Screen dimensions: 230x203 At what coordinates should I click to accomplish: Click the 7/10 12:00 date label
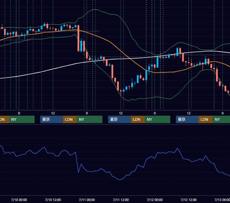[x=53, y=200]
